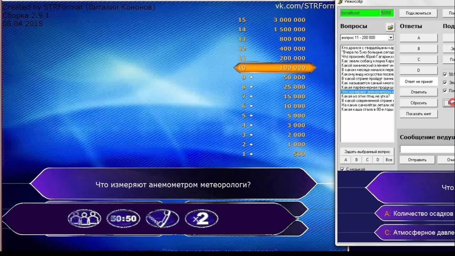Click the Показать хинт button
Viewport: 455px width, 256px height.
click(418, 114)
